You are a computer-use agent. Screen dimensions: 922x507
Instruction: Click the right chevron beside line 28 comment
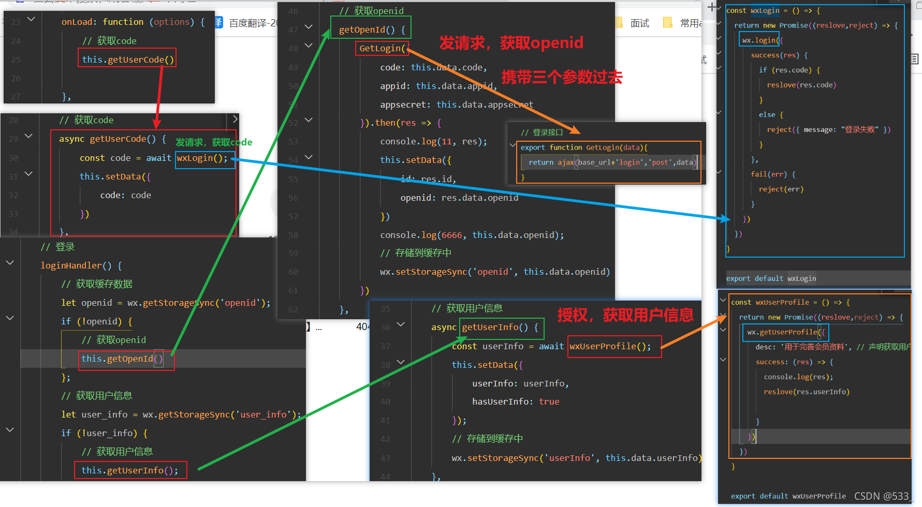[235, 119]
